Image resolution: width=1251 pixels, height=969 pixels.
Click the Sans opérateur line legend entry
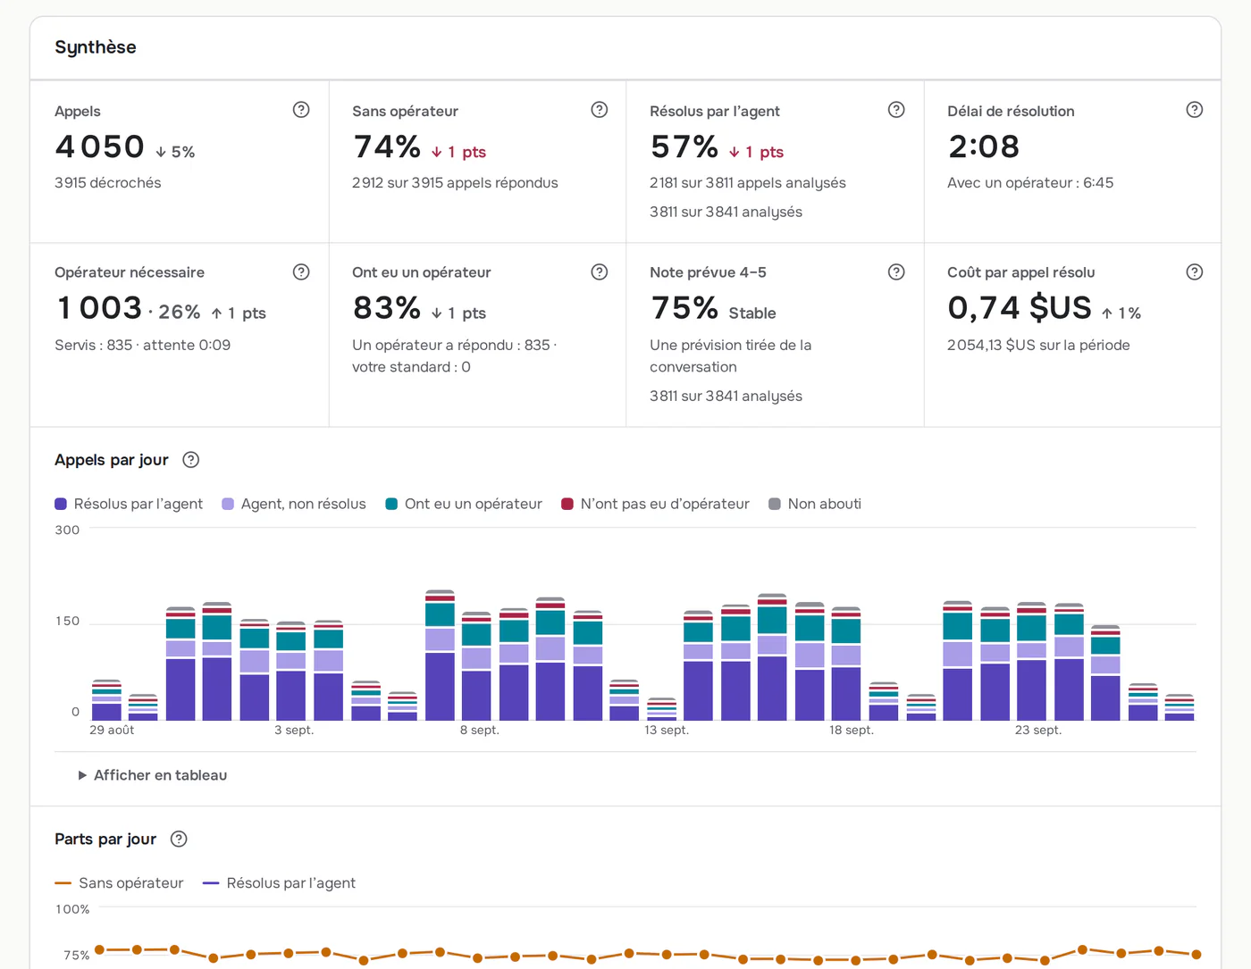pos(119,883)
